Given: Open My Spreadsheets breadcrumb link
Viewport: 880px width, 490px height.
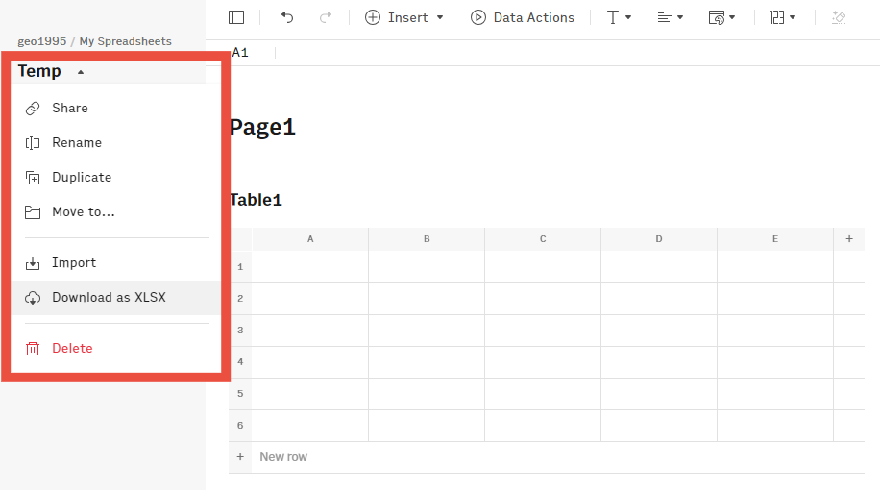Looking at the screenshot, I should (x=125, y=41).
